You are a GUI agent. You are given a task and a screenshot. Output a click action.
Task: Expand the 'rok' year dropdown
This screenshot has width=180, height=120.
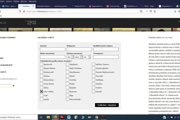(86, 57)
